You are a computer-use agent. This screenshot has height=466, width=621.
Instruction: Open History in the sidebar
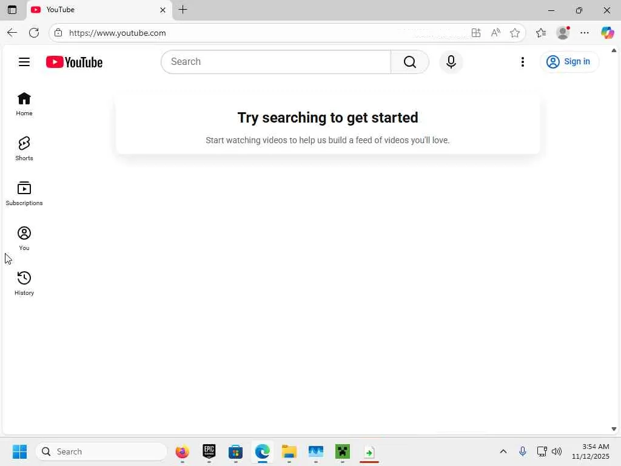point(24,283)
